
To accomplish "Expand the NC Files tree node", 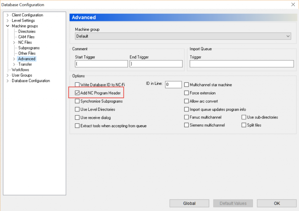I will [14, 42].
